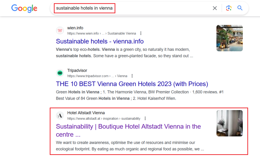
Task: Open "Sustainable hotels - vienna.info" result
Action: [100, 41]
